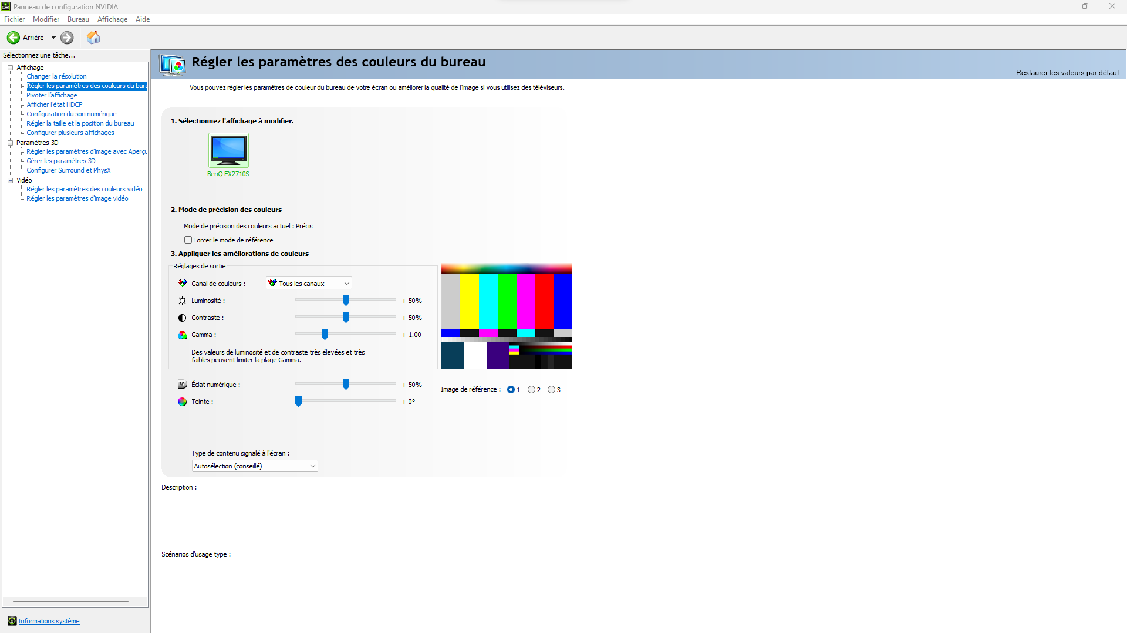Select reference image option 2
This screenshot has height=634, width=1127.
[x=531, y=390]
